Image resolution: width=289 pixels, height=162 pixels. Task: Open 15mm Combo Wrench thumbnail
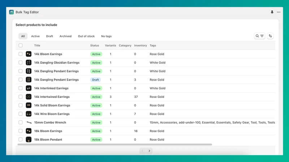pyautogui.click(x=29, y=122)
